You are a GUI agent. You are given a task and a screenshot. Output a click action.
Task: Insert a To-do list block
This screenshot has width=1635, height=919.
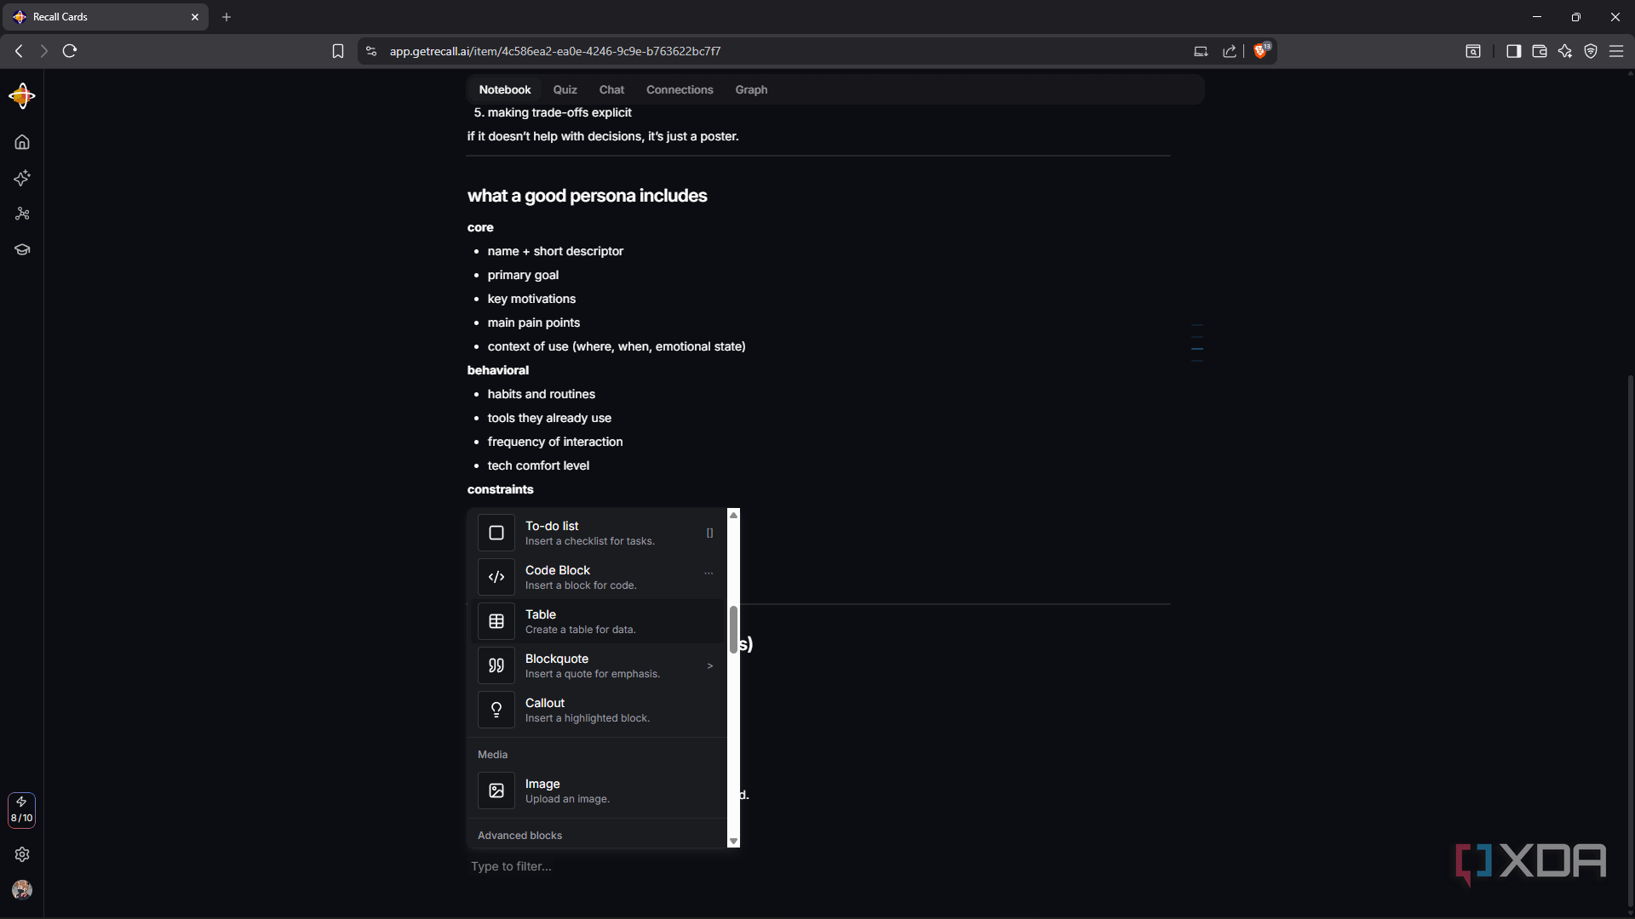click(x=598, y=533)
